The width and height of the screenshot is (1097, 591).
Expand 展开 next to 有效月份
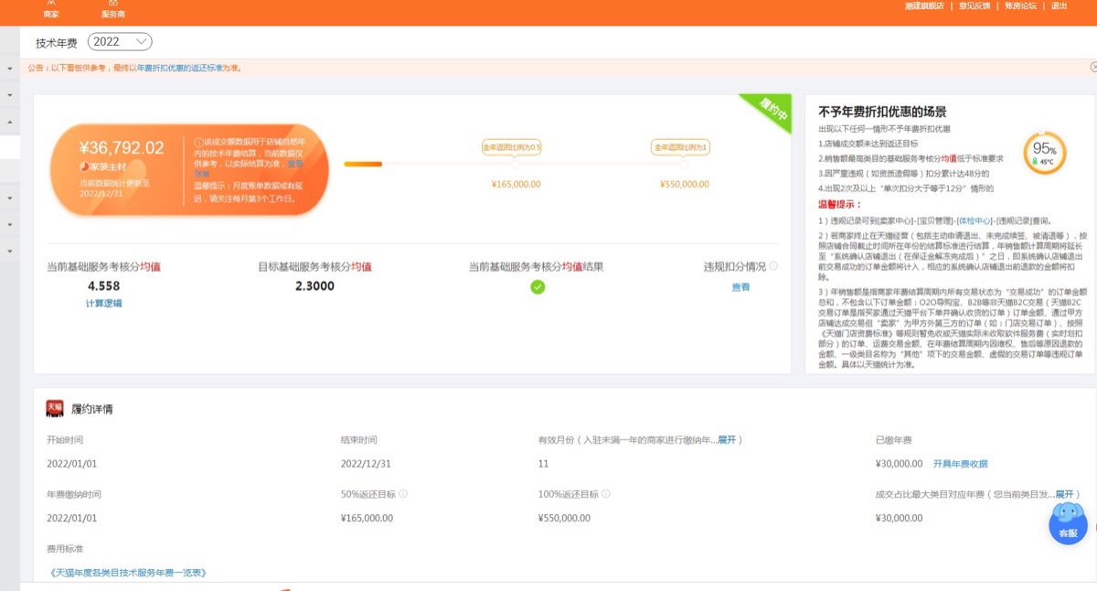pyautogui.click(x=727, y=440)
